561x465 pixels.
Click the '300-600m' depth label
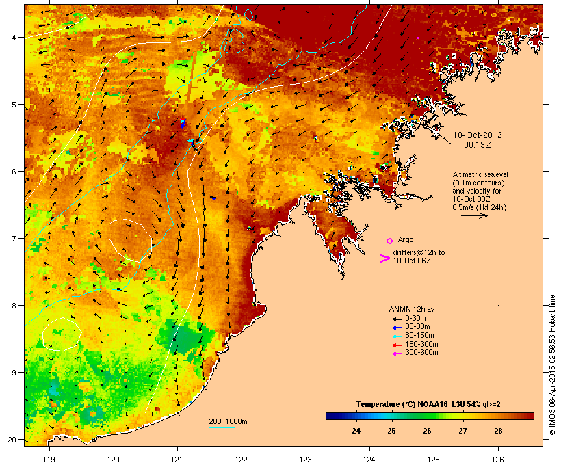(x=421, y=352)
